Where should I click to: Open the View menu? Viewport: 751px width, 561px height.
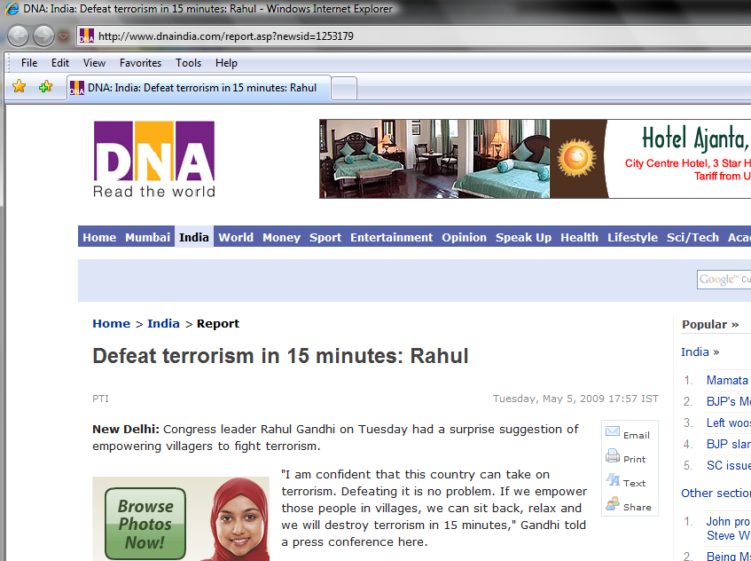(x=94, y=63)
